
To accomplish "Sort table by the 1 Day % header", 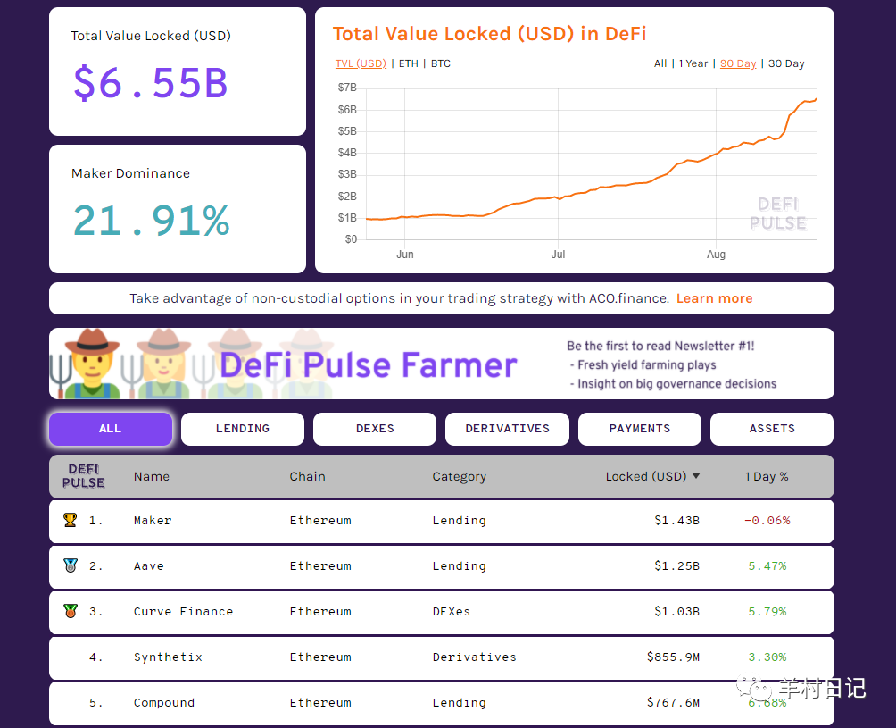I will (x=767, y=476).
